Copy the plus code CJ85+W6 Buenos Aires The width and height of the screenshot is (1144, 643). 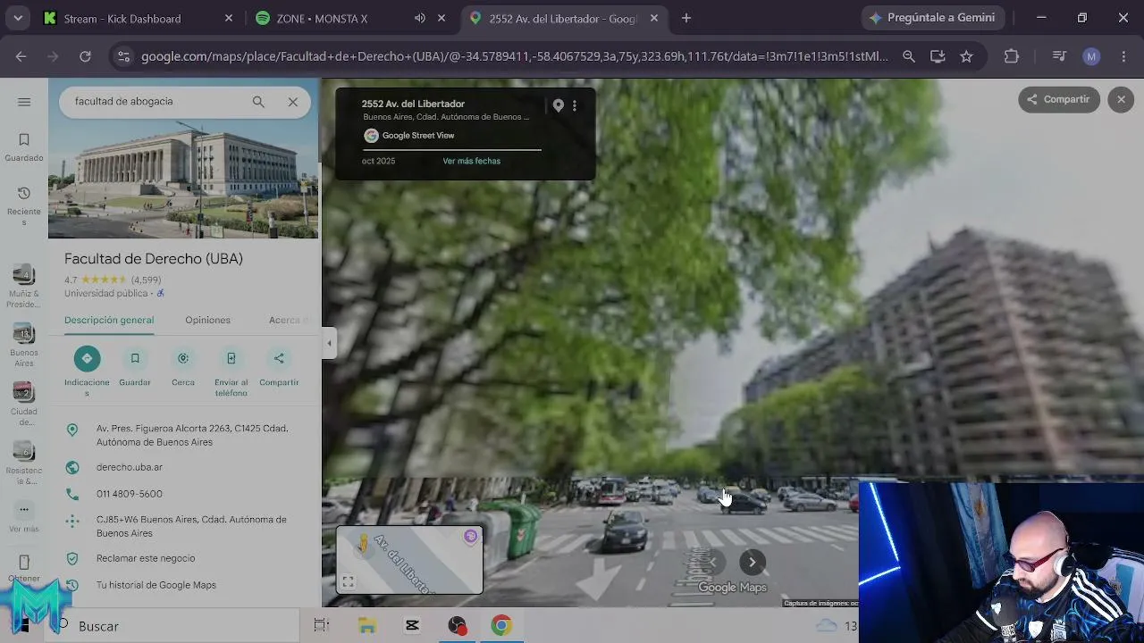(x=191, y=526)
